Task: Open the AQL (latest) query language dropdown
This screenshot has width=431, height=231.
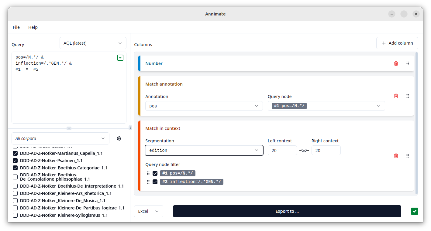Action: tap(93, 43)
